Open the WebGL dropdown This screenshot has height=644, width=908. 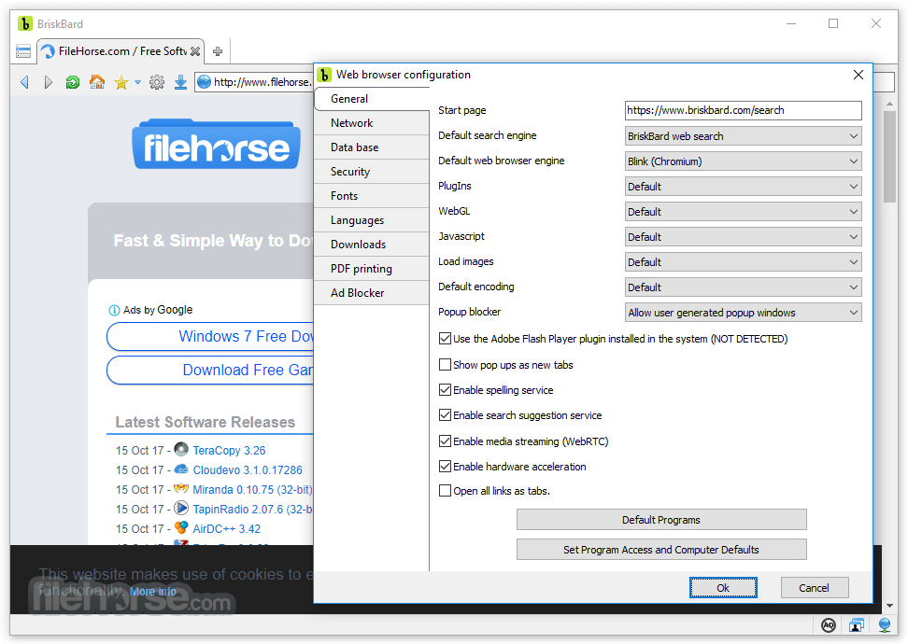[743, 212]
